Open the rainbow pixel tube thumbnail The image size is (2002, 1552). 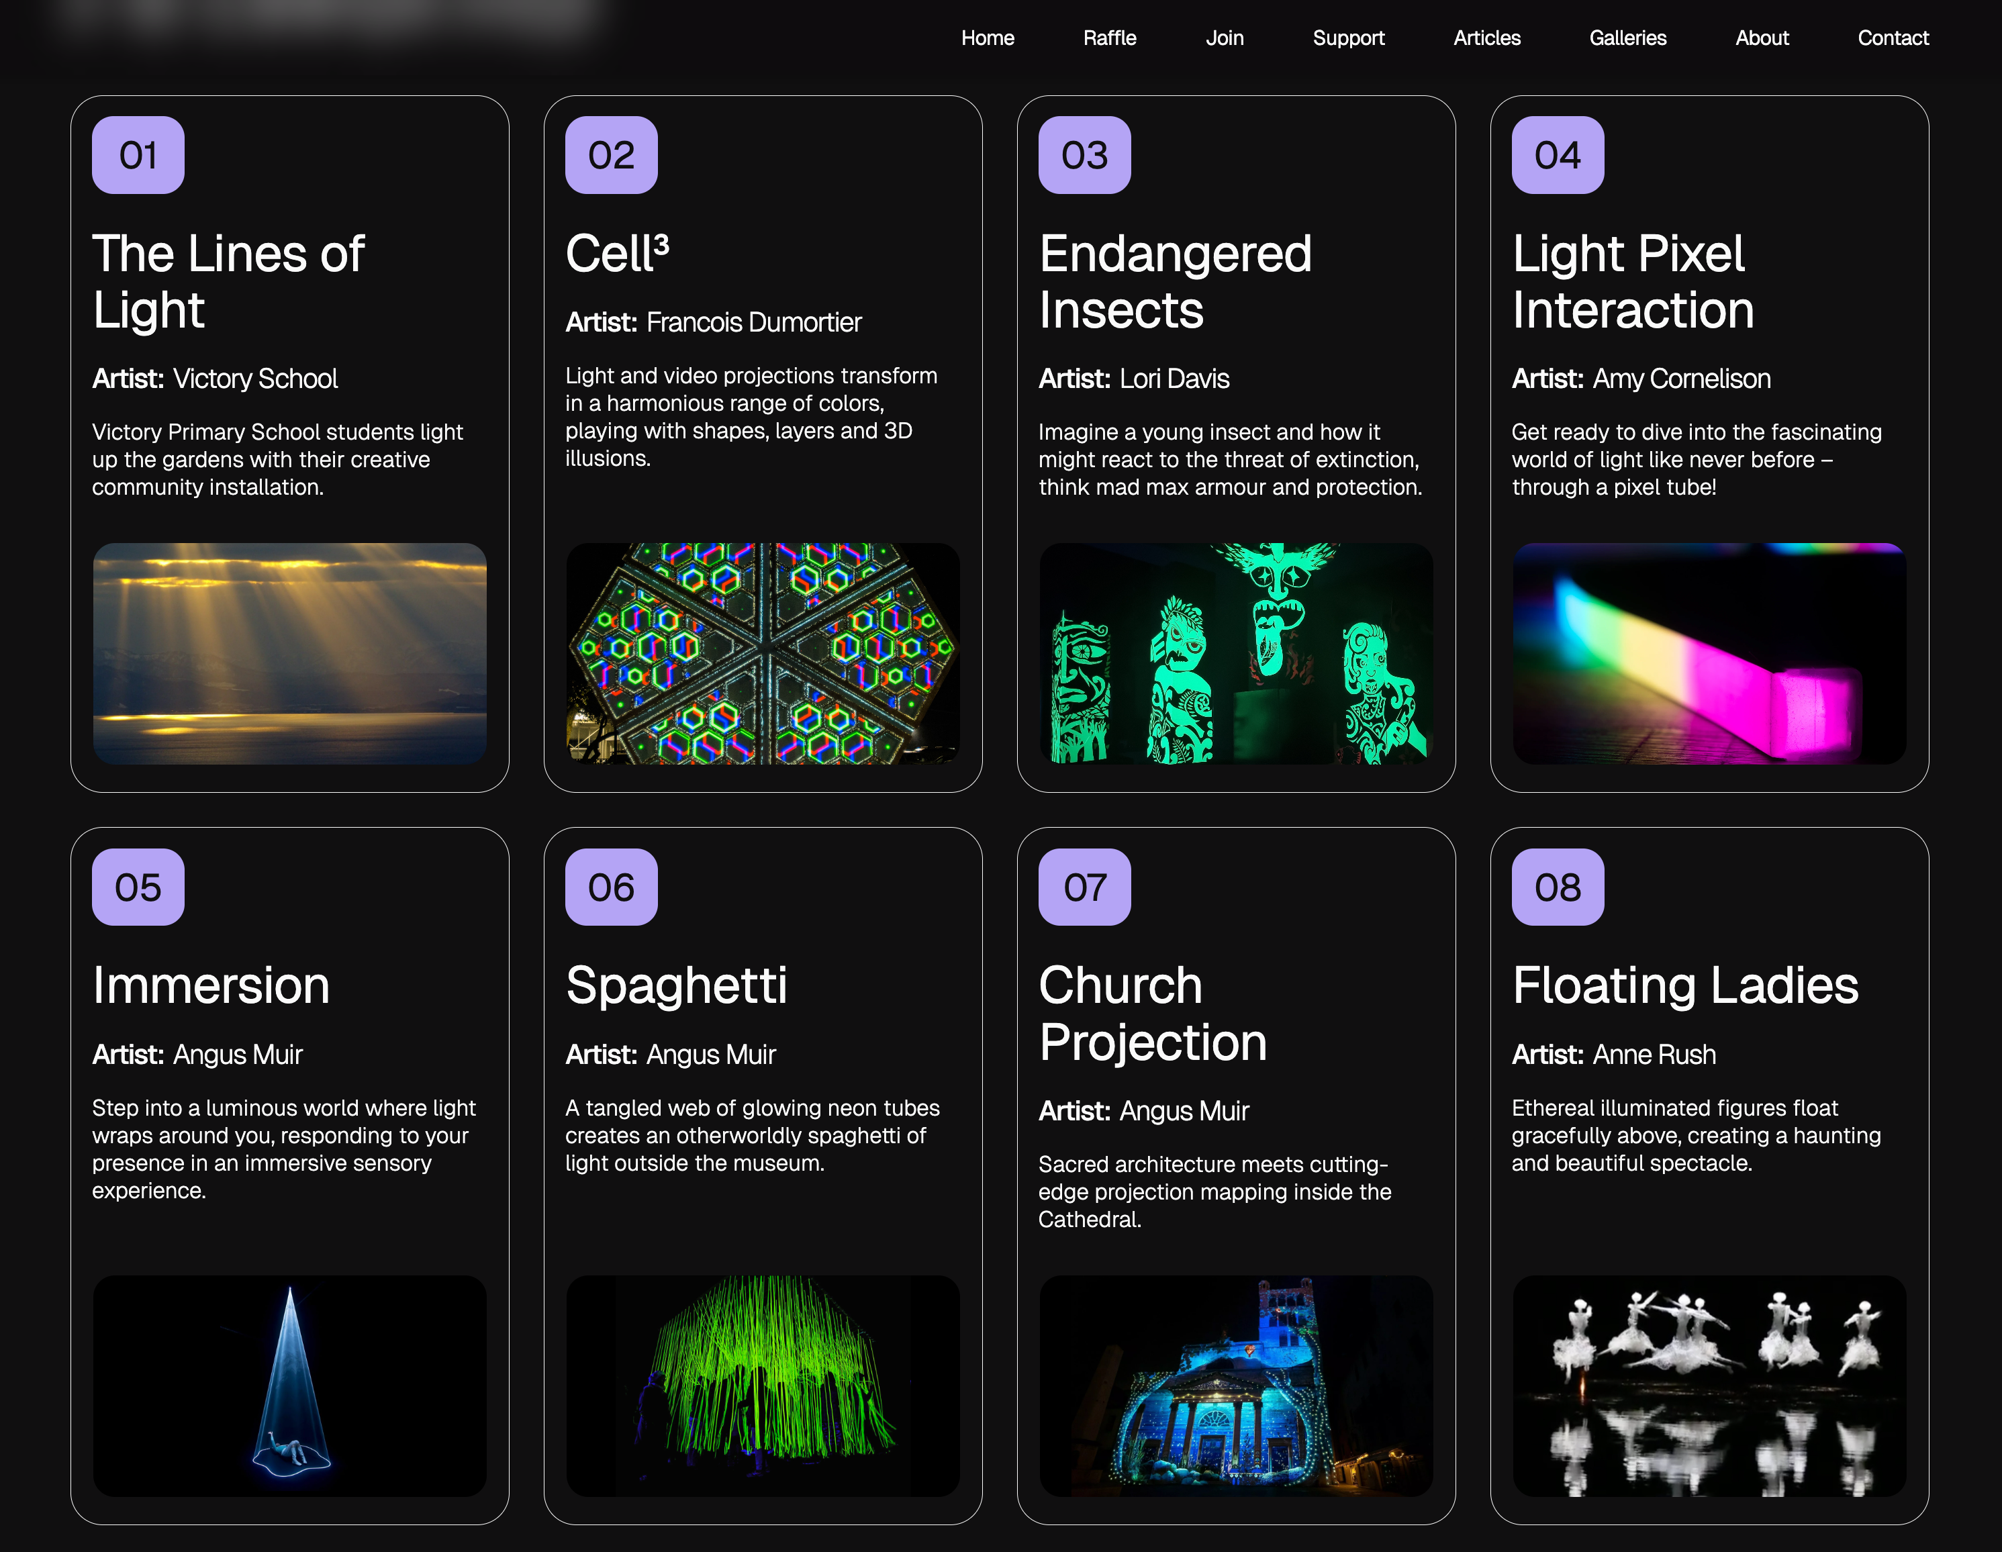tap(1709, 652)
